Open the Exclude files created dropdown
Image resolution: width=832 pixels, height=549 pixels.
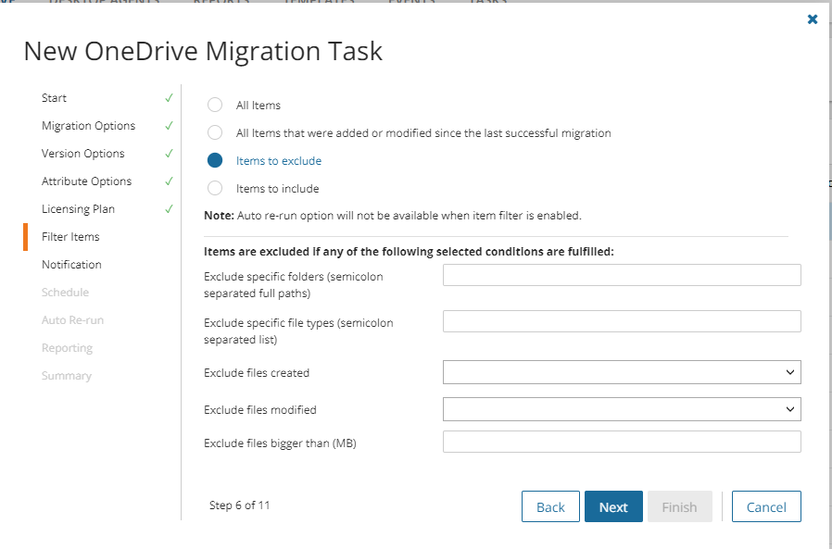[x=622, y=372]
